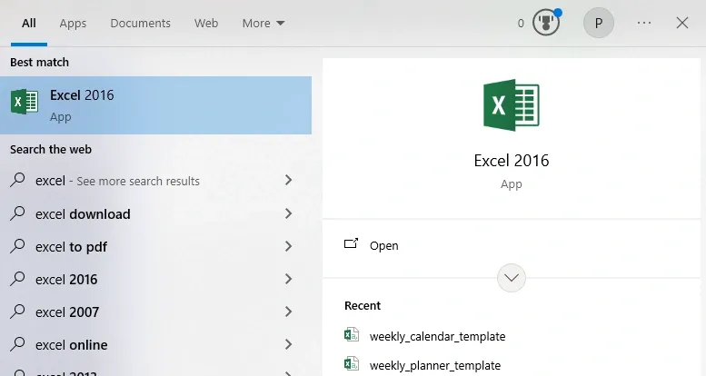
Task: Expand actions with the circular chevron
Action: pyautogui.click(x=512, y=278)
